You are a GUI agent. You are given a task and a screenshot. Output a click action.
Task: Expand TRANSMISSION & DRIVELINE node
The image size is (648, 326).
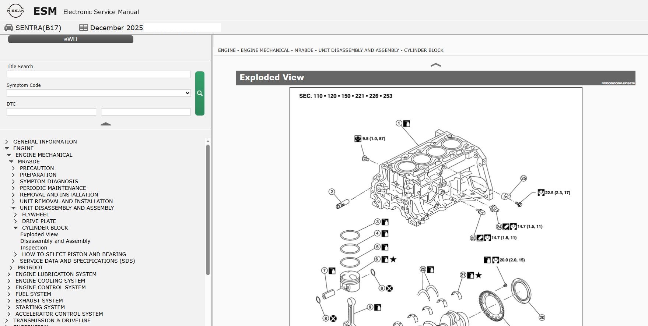(x=7, y=320)
